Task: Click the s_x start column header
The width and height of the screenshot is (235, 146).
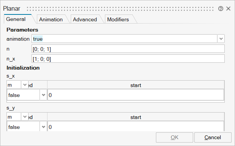Action: (136, 85)
